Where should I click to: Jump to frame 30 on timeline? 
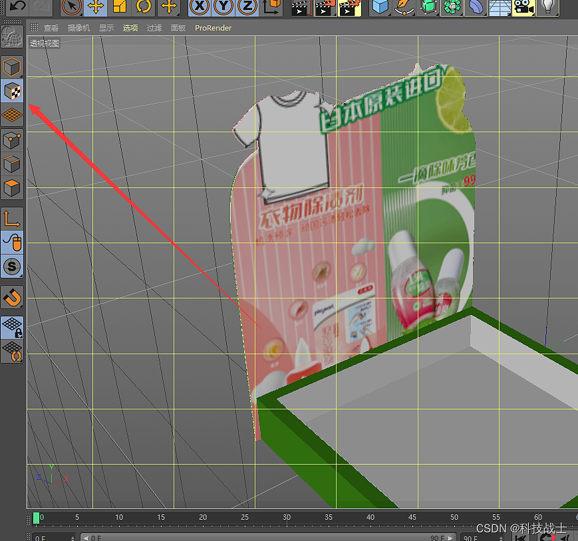pos(287,518)
